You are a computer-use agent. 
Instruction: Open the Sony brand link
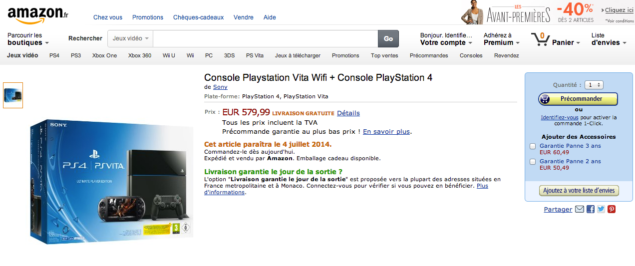pos(220,87)
